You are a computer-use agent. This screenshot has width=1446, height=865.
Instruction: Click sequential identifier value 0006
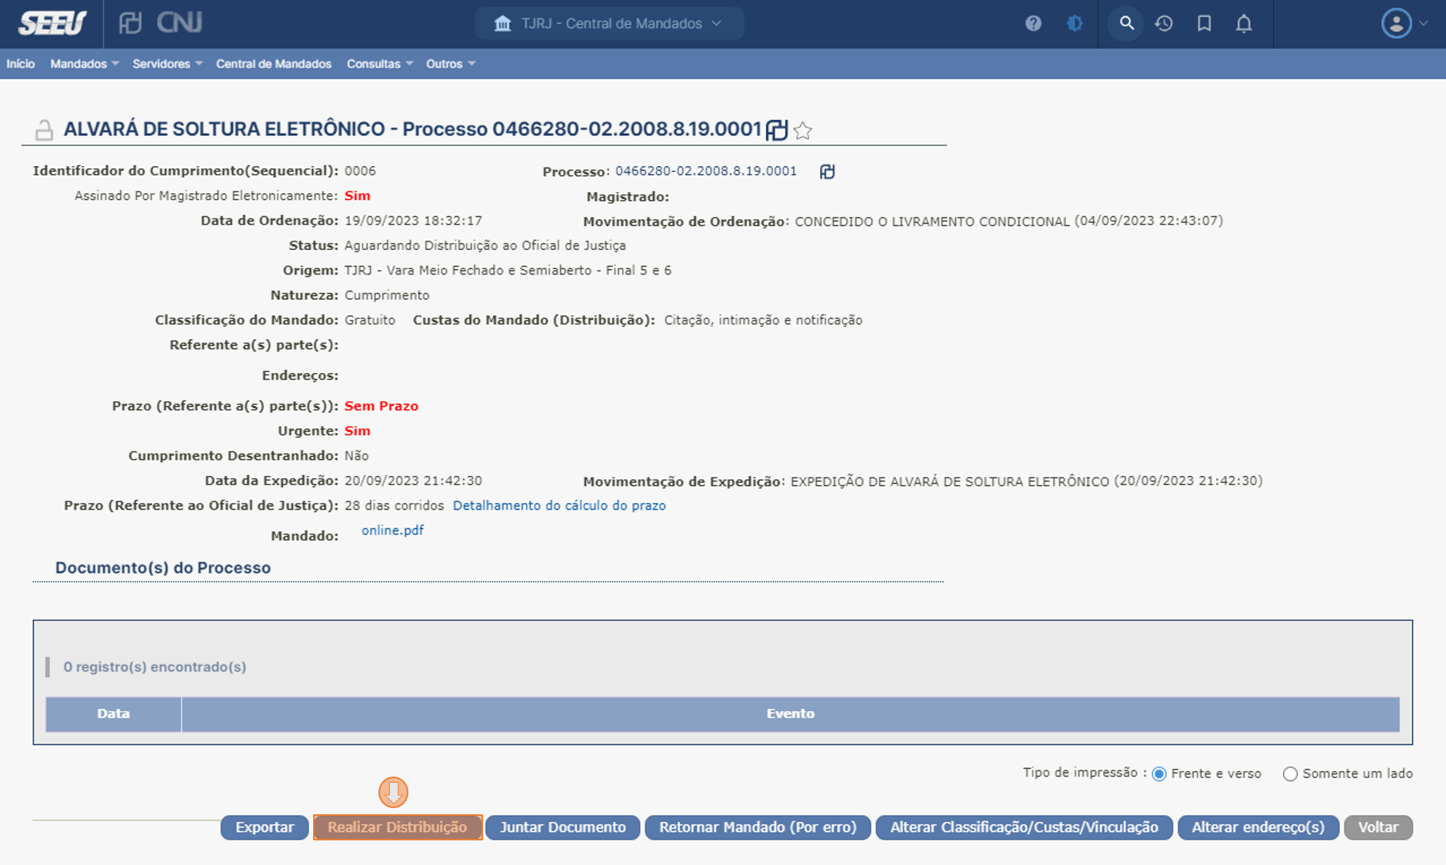(360, 171)
